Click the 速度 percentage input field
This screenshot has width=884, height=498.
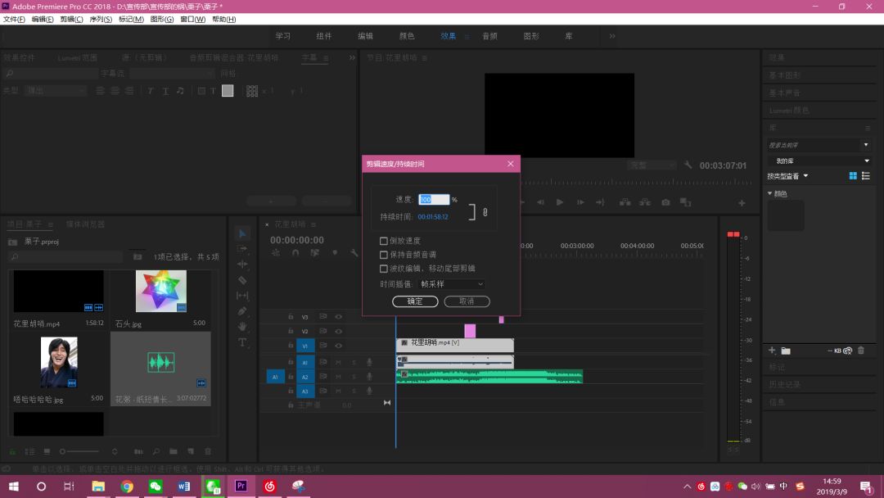tap(434, 200)
